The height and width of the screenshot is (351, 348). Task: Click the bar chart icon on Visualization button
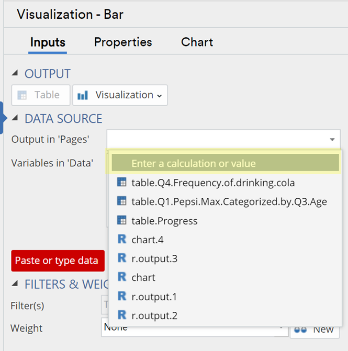point(83,95)
